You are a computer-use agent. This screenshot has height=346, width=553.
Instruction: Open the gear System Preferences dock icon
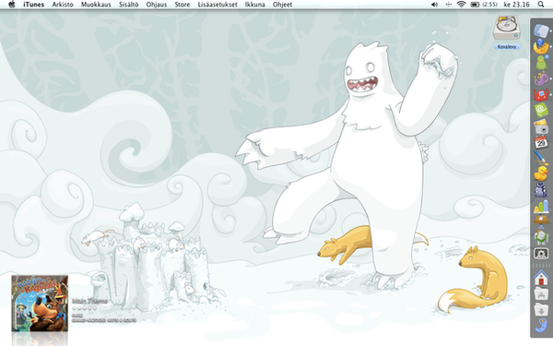coord(541,254)
